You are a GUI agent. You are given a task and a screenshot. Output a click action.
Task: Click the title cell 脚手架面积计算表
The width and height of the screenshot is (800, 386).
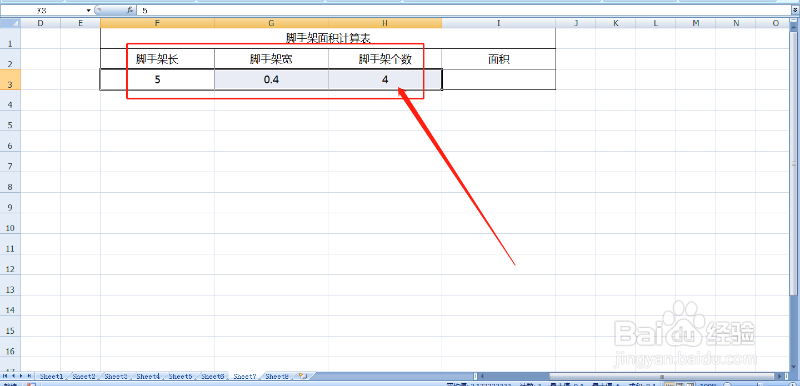(328, 38)
